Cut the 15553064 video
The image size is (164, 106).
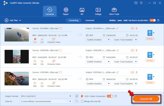pos(42,84)
